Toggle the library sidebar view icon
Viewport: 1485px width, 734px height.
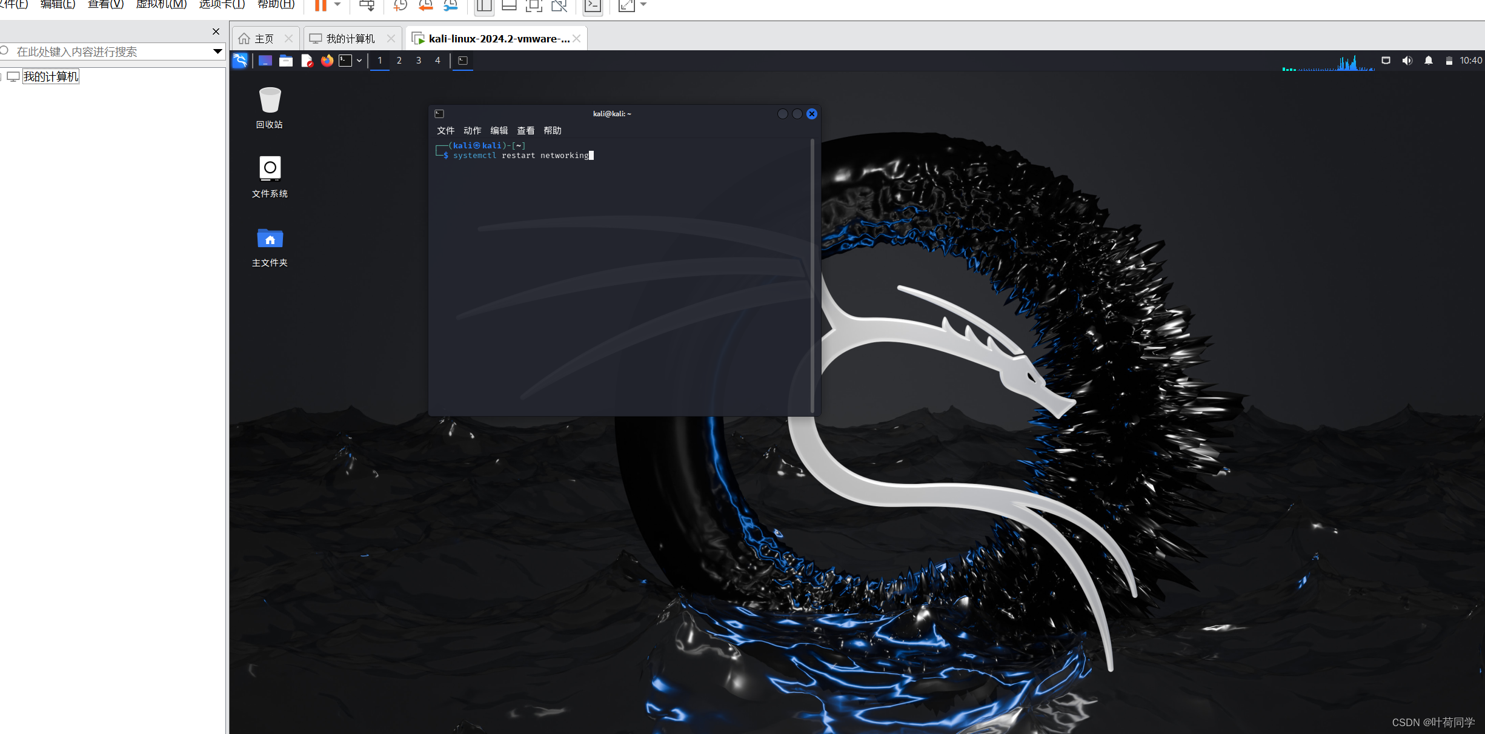[483, 5]
